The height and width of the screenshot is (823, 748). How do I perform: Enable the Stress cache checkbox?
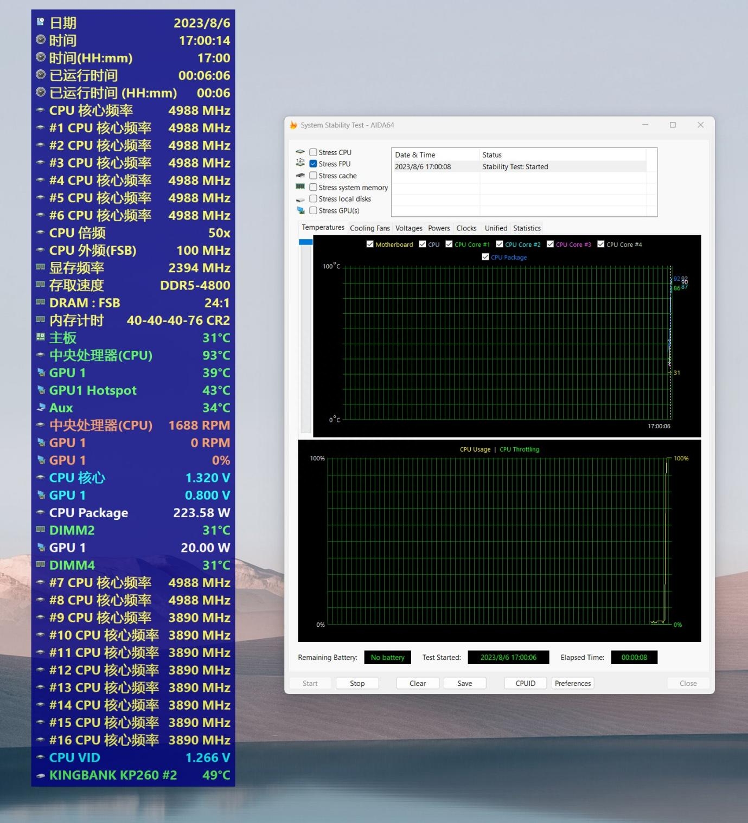point(313,176)
